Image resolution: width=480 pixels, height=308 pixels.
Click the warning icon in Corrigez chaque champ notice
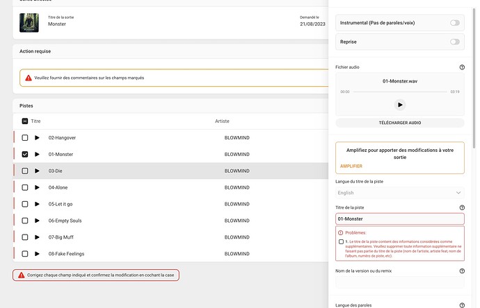coord(21,275)
